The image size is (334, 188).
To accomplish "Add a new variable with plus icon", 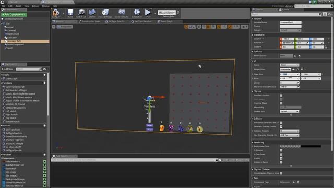I will coord(44,155).
